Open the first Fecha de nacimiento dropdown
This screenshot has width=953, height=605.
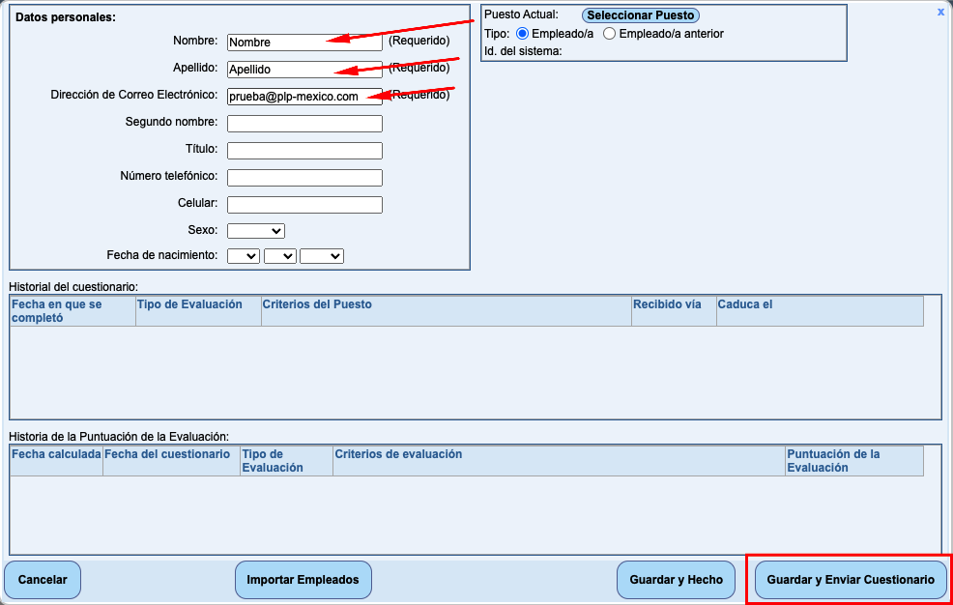(x=244, y=256)
